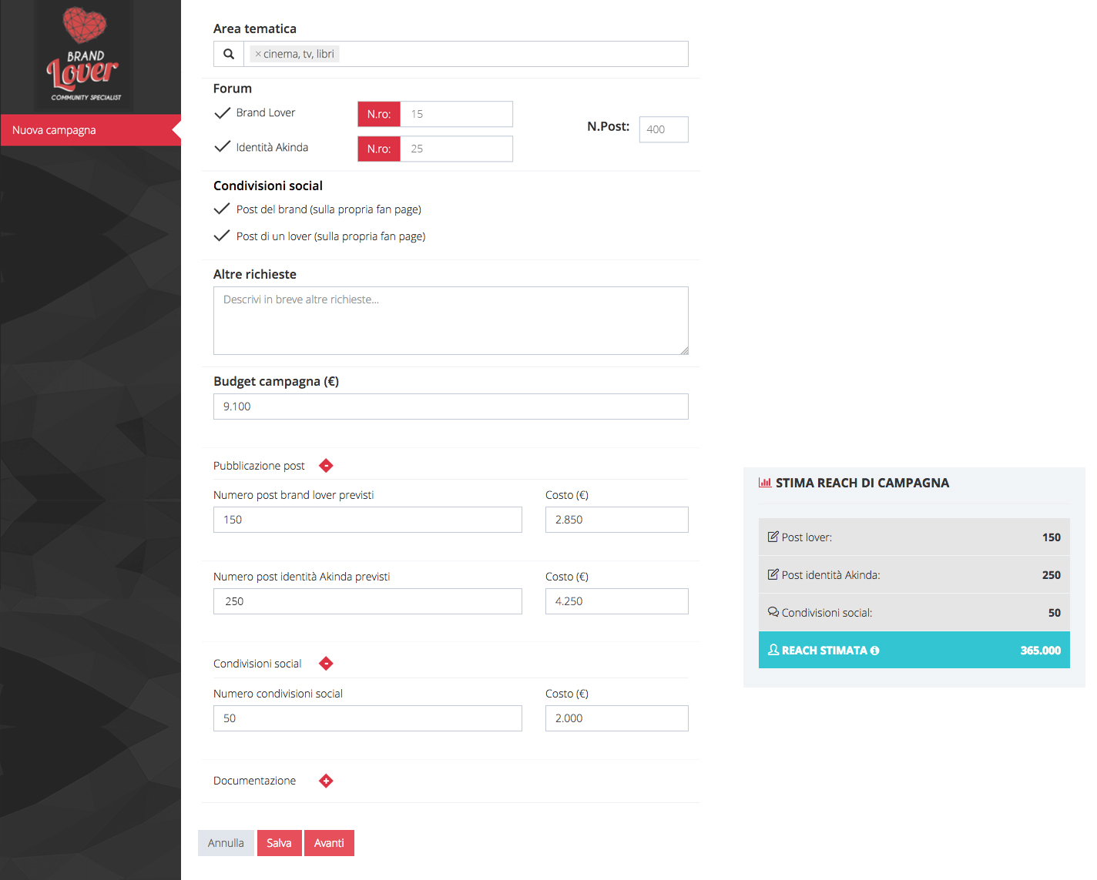
Task: Click the info icon beside Reach Stimata
Action: (x=874, y=651)
